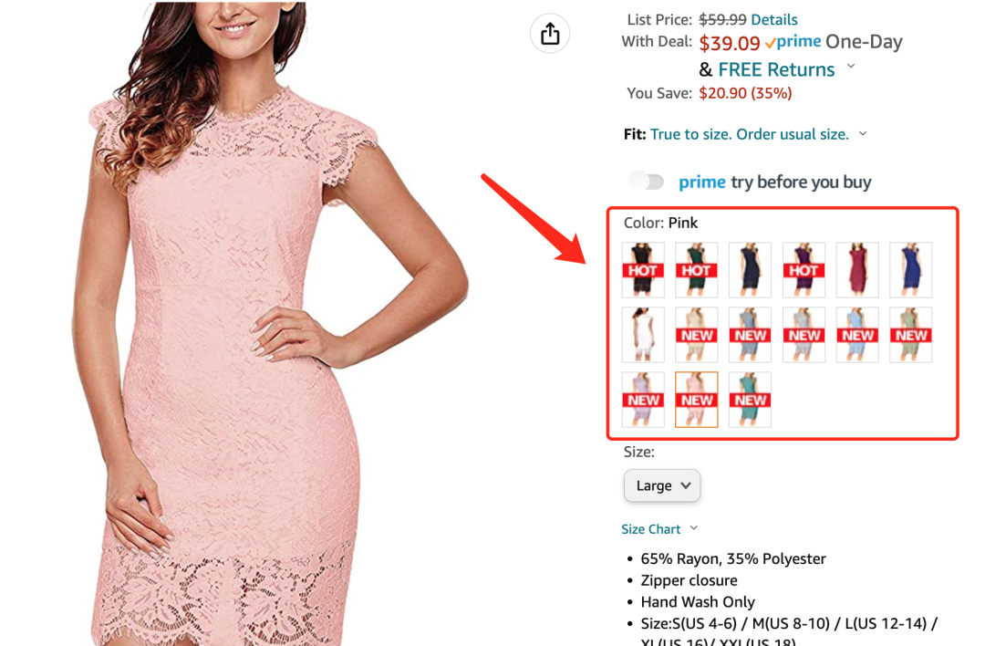The width and height of the screenshot is (985, 646).
Task: Pick the burgundy red dress swatch
Action: tap(857, 269)
